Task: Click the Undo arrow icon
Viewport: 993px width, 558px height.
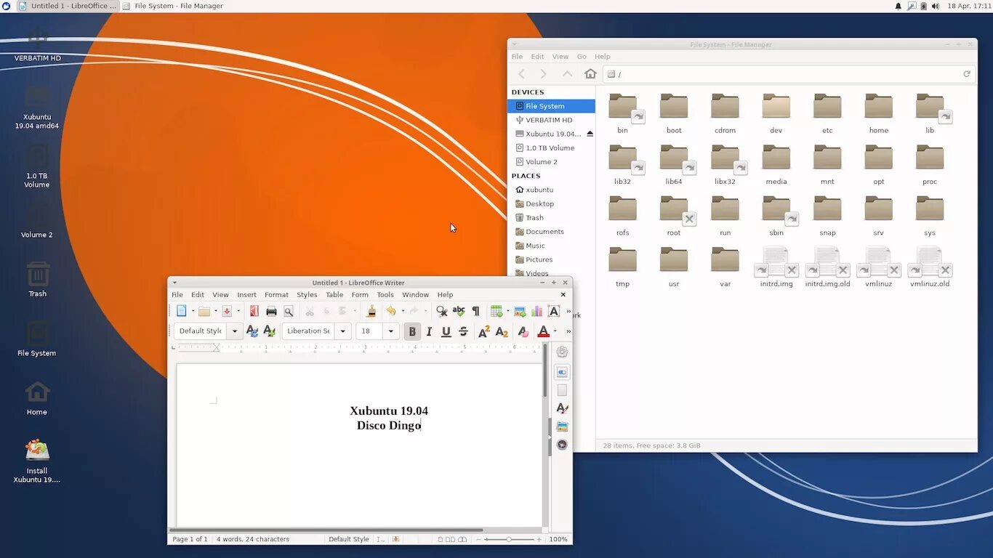Action: click(x=391, y=311)
